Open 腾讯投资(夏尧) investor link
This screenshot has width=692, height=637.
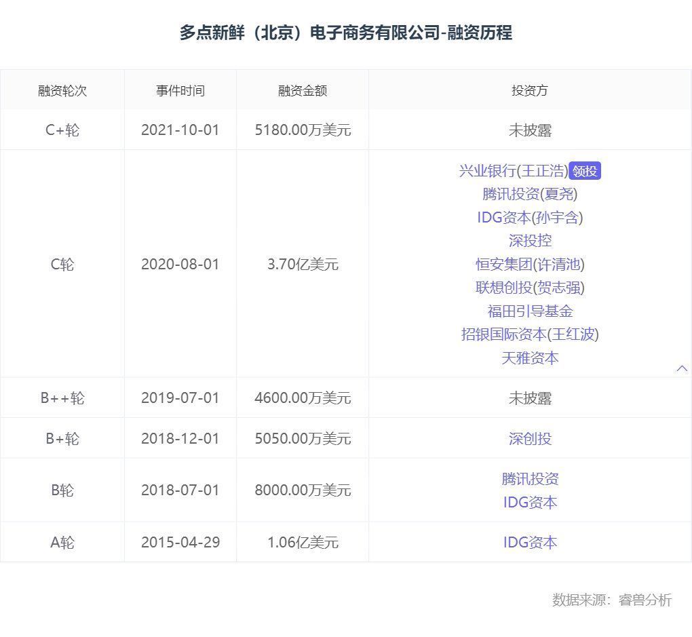530,194
